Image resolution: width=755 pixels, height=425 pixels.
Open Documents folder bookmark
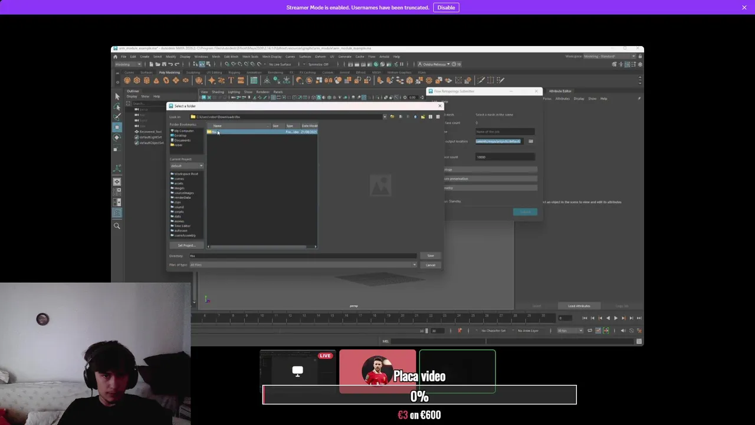click(180, 140)
